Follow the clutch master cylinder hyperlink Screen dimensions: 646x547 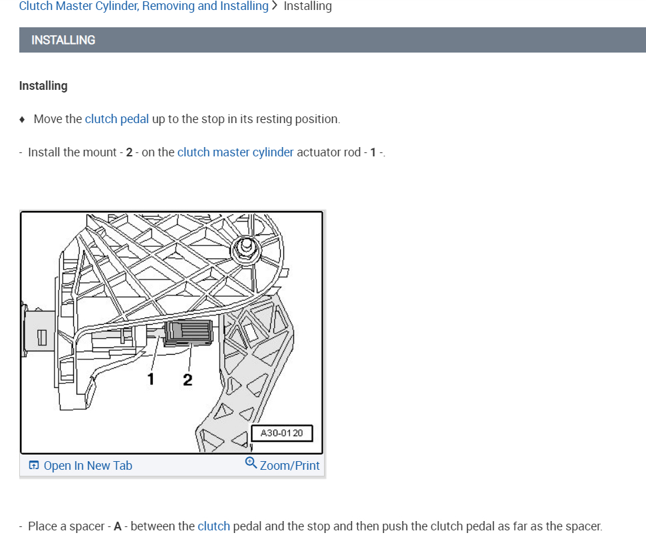(x=235, y=152)
